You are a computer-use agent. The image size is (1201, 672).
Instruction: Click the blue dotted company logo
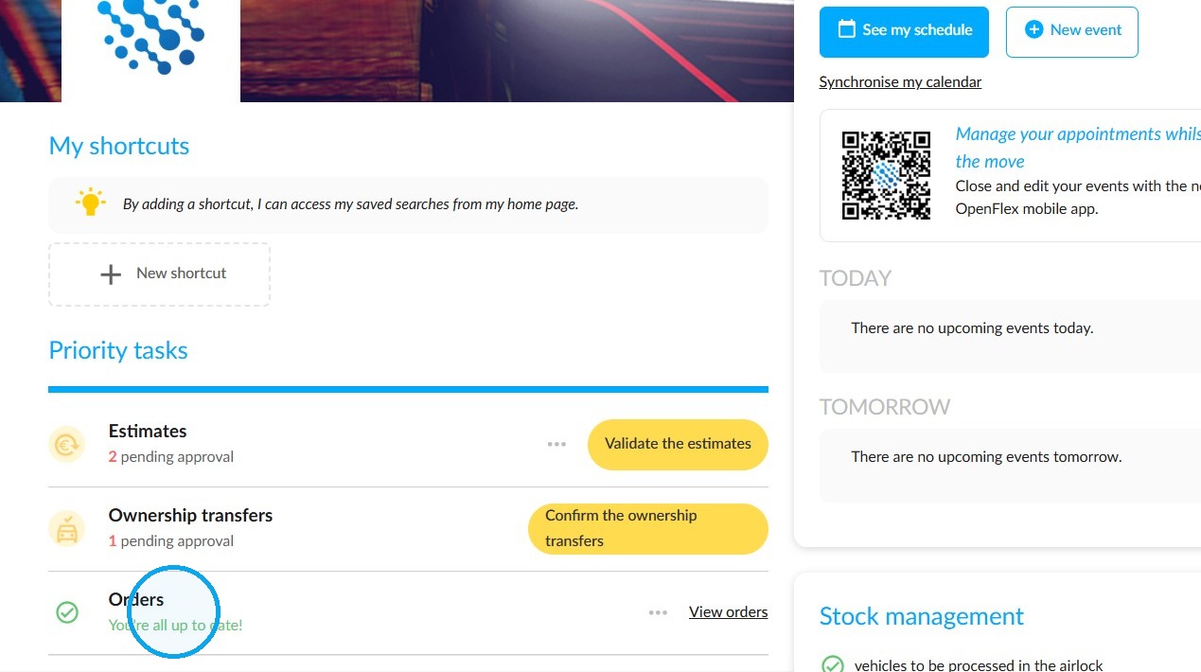tap(150, 38)
